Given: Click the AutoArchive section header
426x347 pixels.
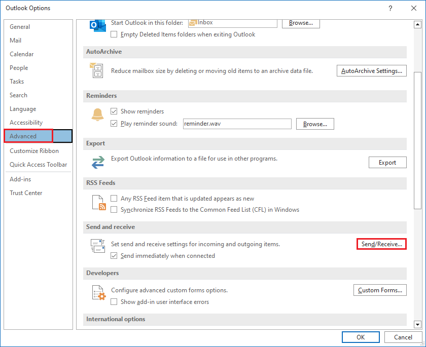Looking at the screenshot, I should (245, 52).
